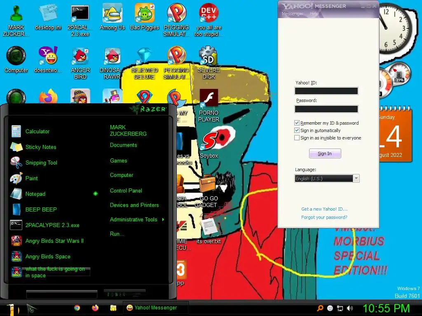This screenshot has height=316, width=422.
Task: Click the orange magnifier tray icon
Action: click(320, 308)
